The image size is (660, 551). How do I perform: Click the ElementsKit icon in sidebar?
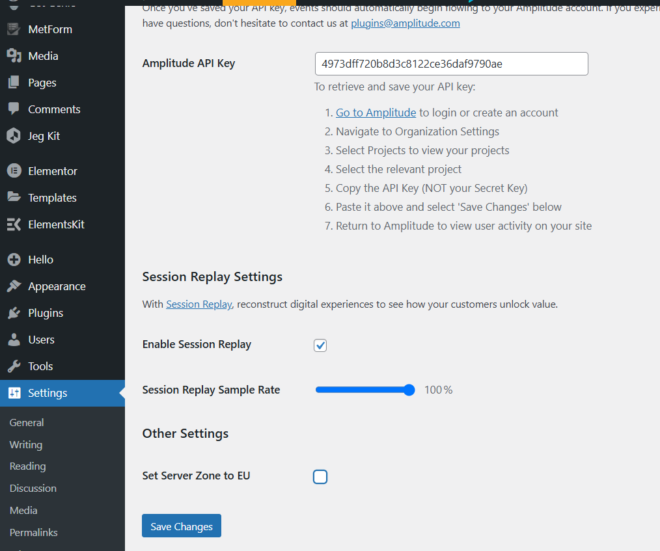(x=14, y=224)
